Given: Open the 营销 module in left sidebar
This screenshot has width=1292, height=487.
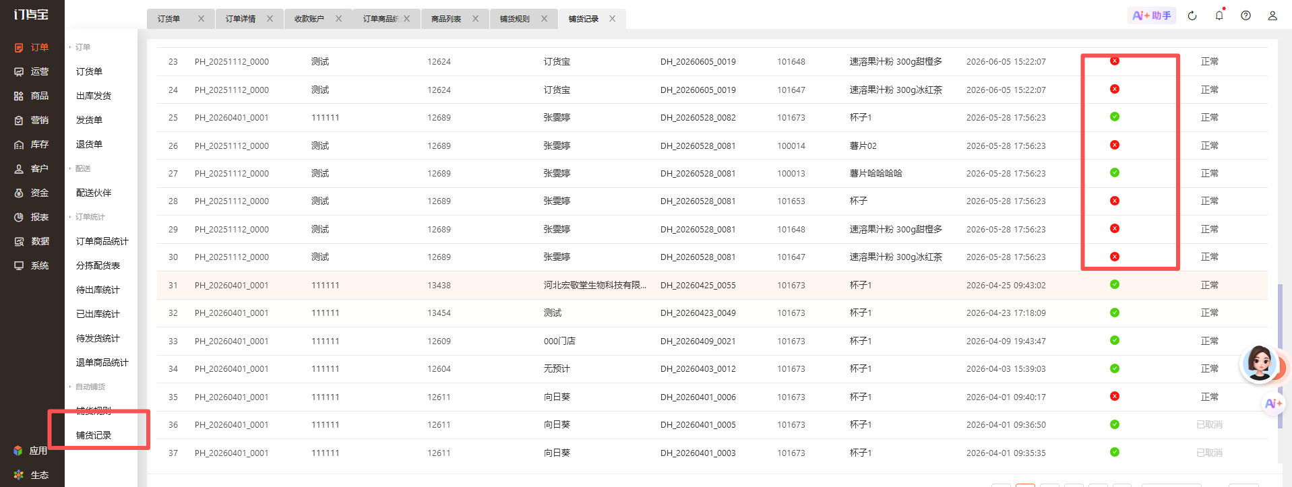Looking at the screenshot, I should coord(32,120).
